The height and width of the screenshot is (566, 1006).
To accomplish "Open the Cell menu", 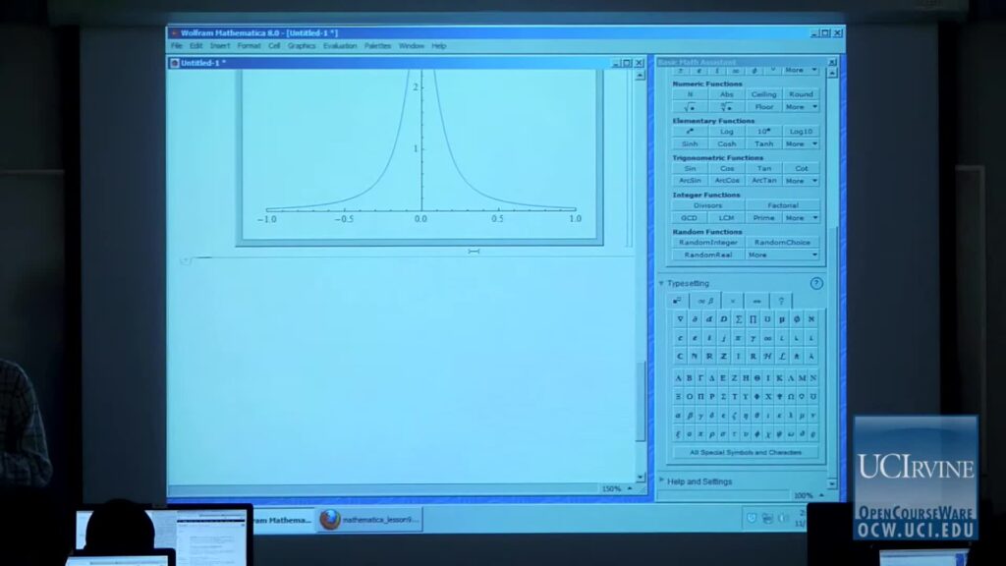I will (x=274, y=46).
